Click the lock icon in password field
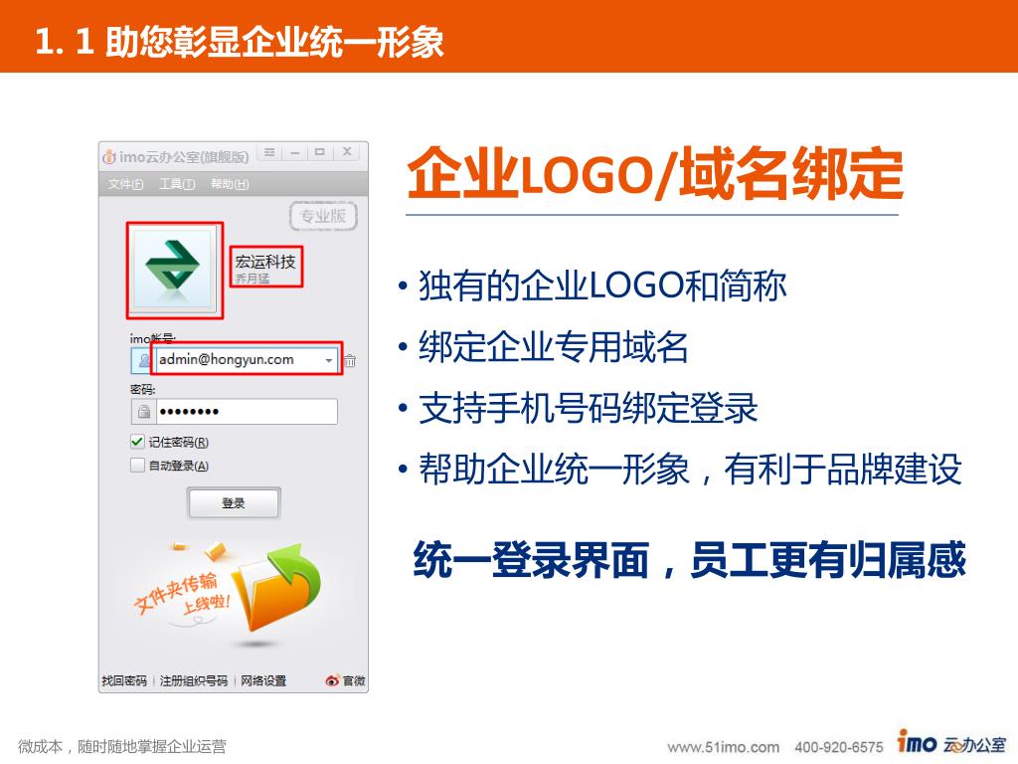Viewport: 1018px width, 764px height. click(143, 412)
